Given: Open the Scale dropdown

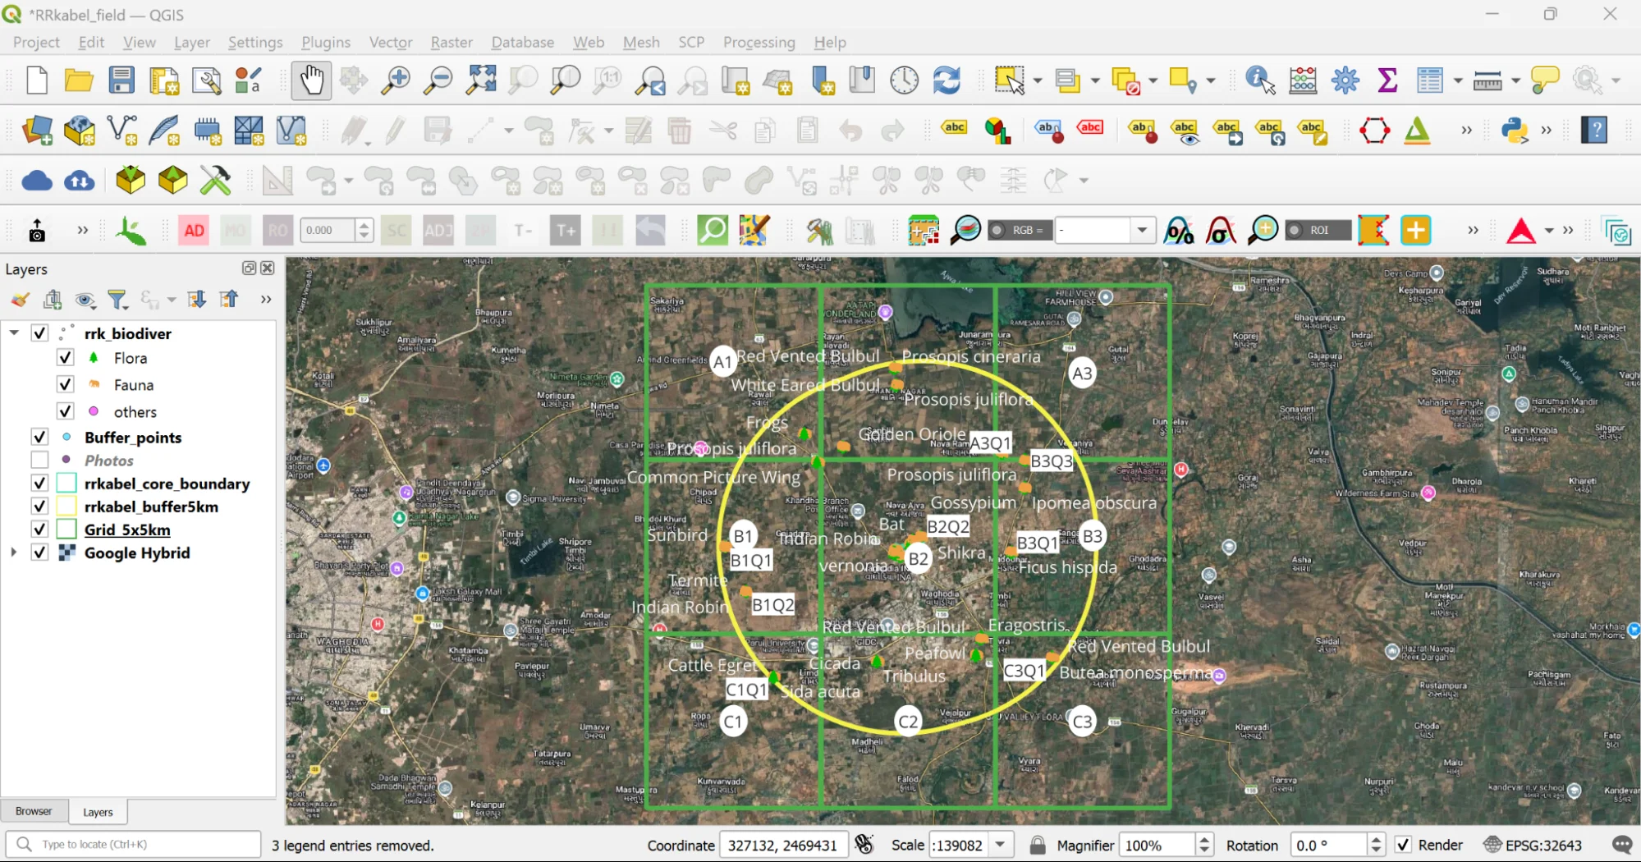Looking at the screenshot, I should (999, 845).
